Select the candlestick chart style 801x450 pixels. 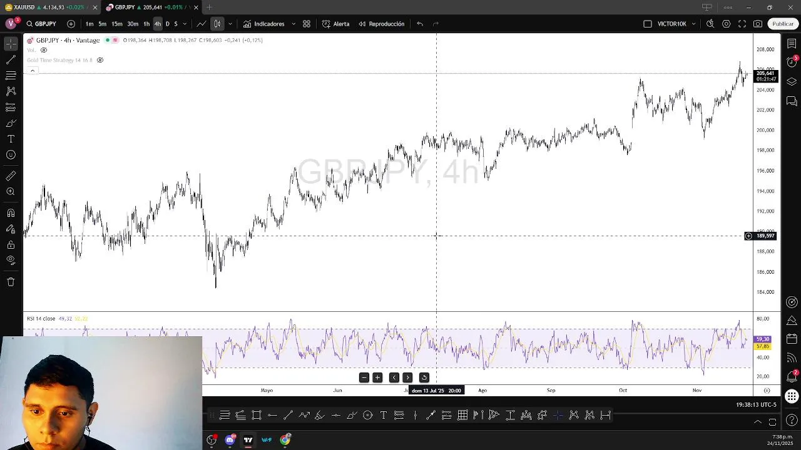(x=217, y=24)
